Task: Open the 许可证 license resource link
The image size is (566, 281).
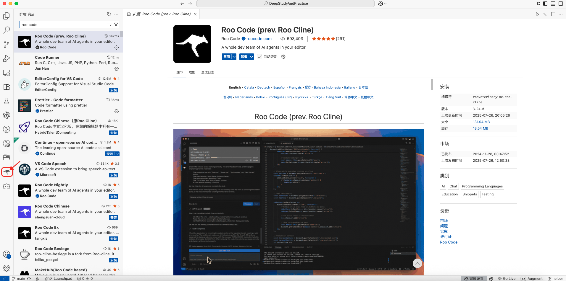Action: [x=446, y=237]
